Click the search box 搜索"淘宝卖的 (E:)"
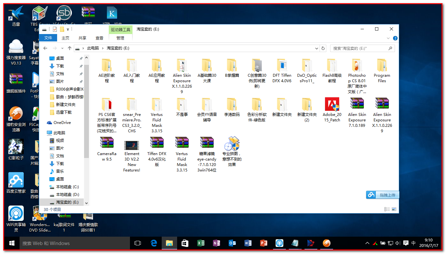This screenshot has height=254, width=446. tap(363, 48)
